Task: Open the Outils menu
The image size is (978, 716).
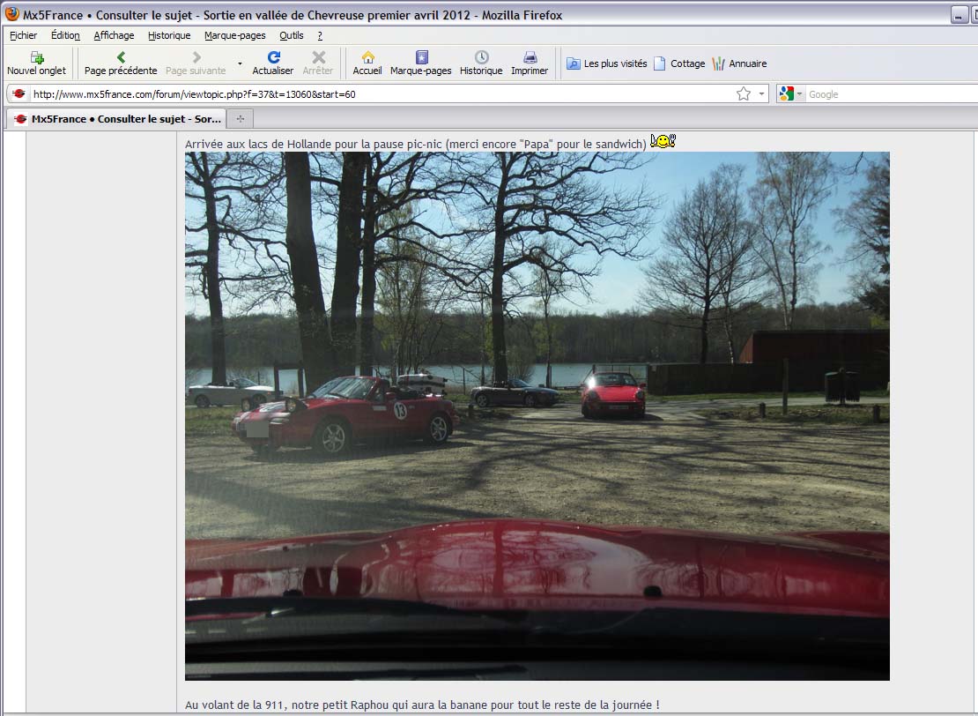Action: point(292,35)
